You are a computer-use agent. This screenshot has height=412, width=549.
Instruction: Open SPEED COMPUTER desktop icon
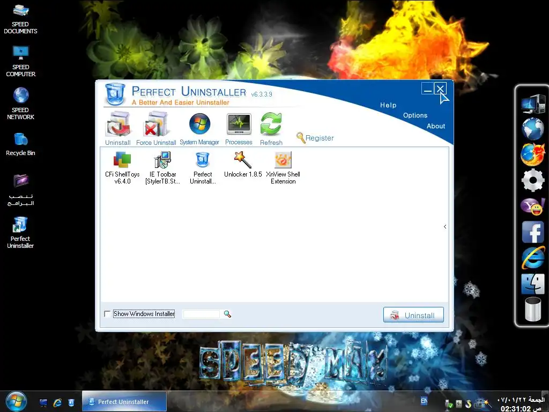tap(21, 61)
